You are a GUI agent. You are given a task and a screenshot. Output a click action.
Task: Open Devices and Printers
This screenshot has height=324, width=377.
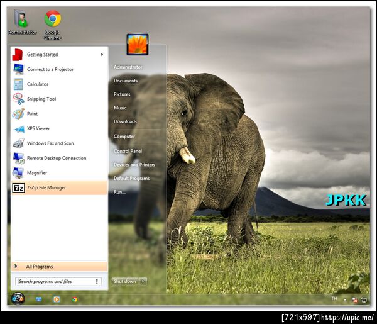134,165
